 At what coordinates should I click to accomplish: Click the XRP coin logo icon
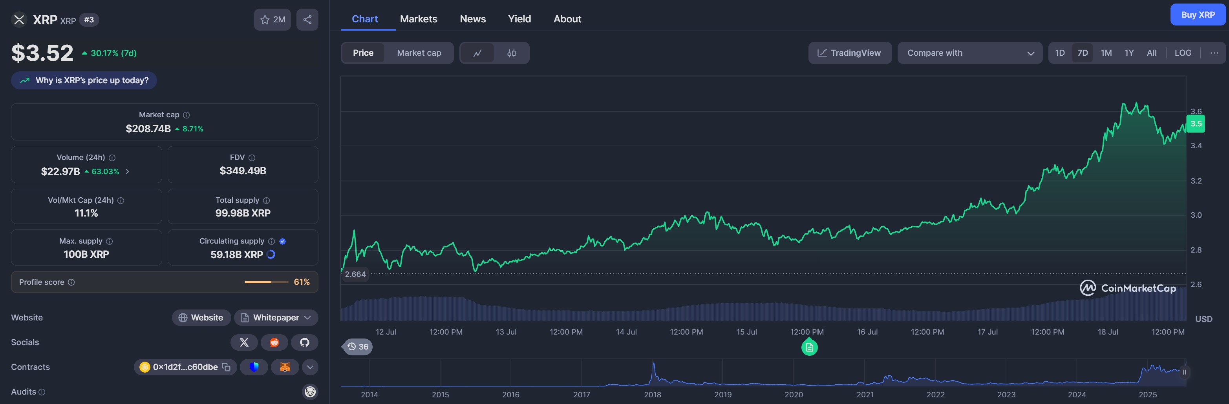click(x=19, y=20)
